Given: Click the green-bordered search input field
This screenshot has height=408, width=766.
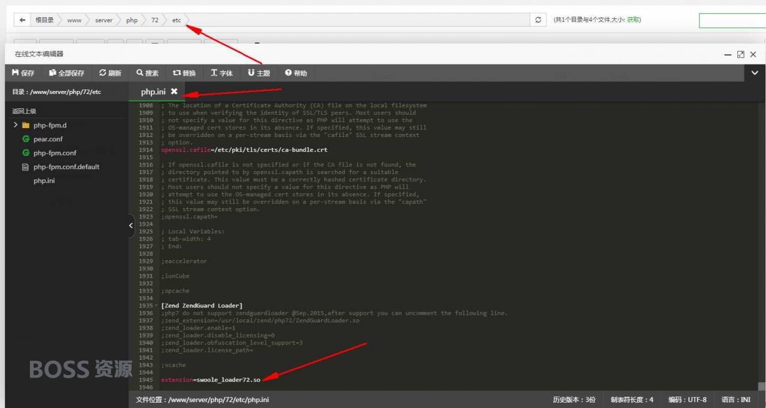Looking at the screenshot, I should 732,20.
